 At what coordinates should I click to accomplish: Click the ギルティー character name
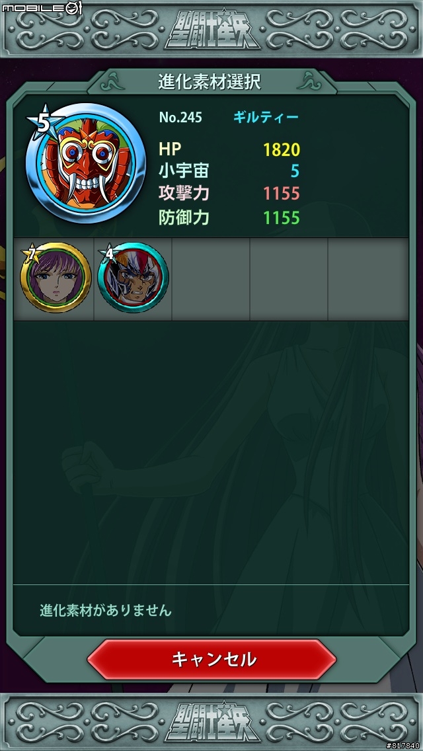[266, 118]
